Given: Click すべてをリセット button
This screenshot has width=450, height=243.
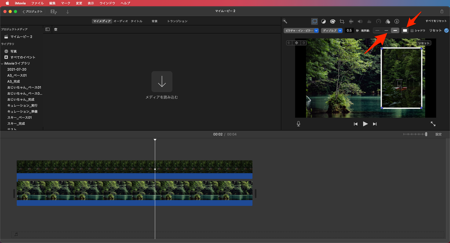Looking at the screenshot, I should coord(437,21).
